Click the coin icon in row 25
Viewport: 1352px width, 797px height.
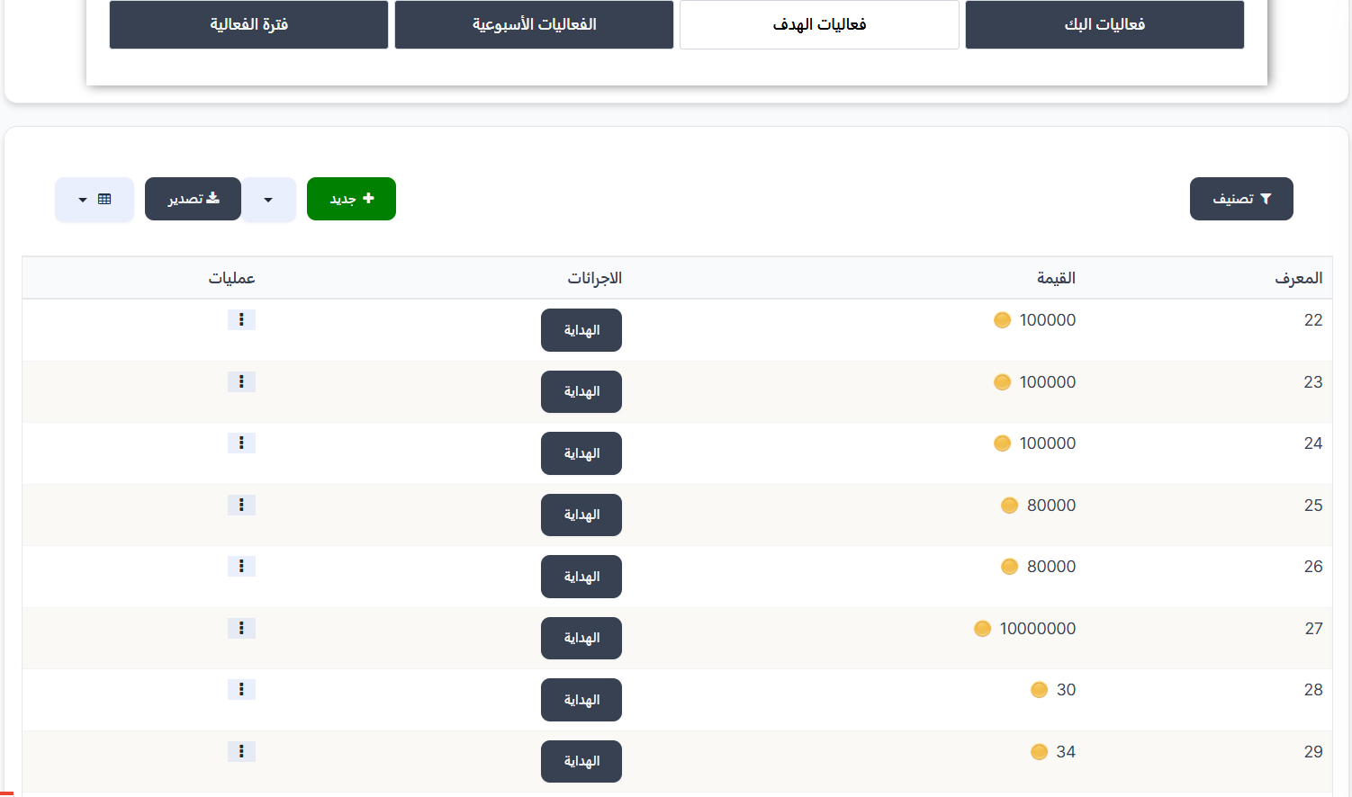(1009, 506)
